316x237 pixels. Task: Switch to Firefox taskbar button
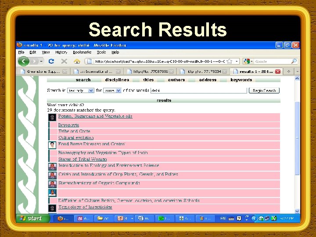[63, 219]
